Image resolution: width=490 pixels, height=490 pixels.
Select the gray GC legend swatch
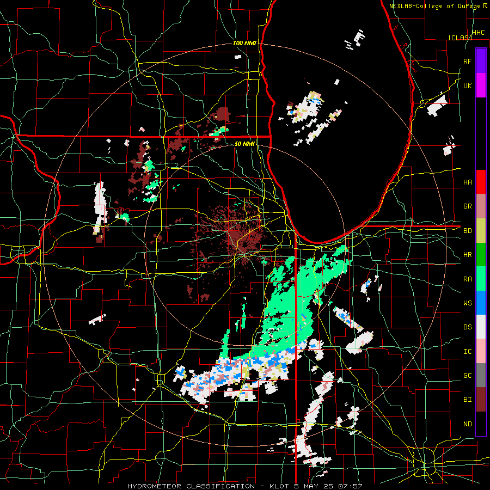[481, 375]
